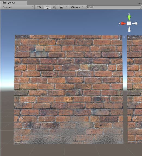Toggle scene audio speaker icon

[x=54, y=7]
